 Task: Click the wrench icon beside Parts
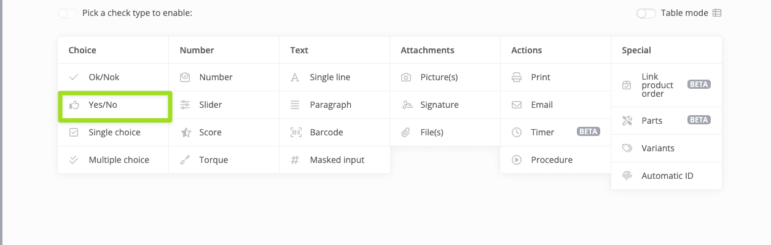[x=627, y=121]
